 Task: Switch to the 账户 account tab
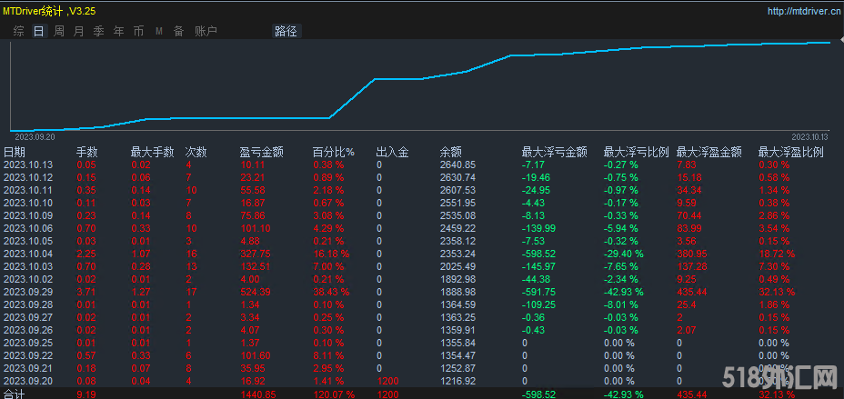tap(206, 31)
